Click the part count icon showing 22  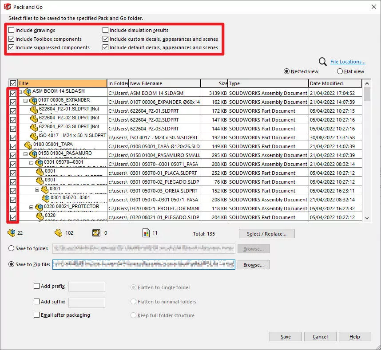11,232
